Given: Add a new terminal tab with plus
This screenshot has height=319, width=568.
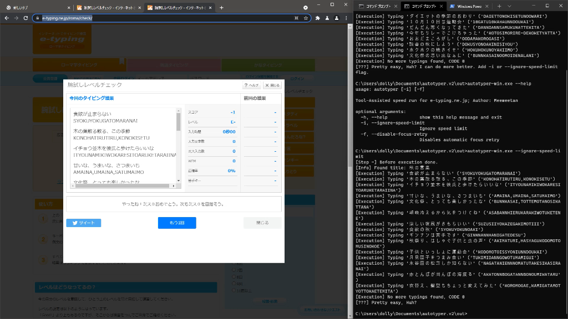Looking at the screenshot, I should tap(498, 6).
